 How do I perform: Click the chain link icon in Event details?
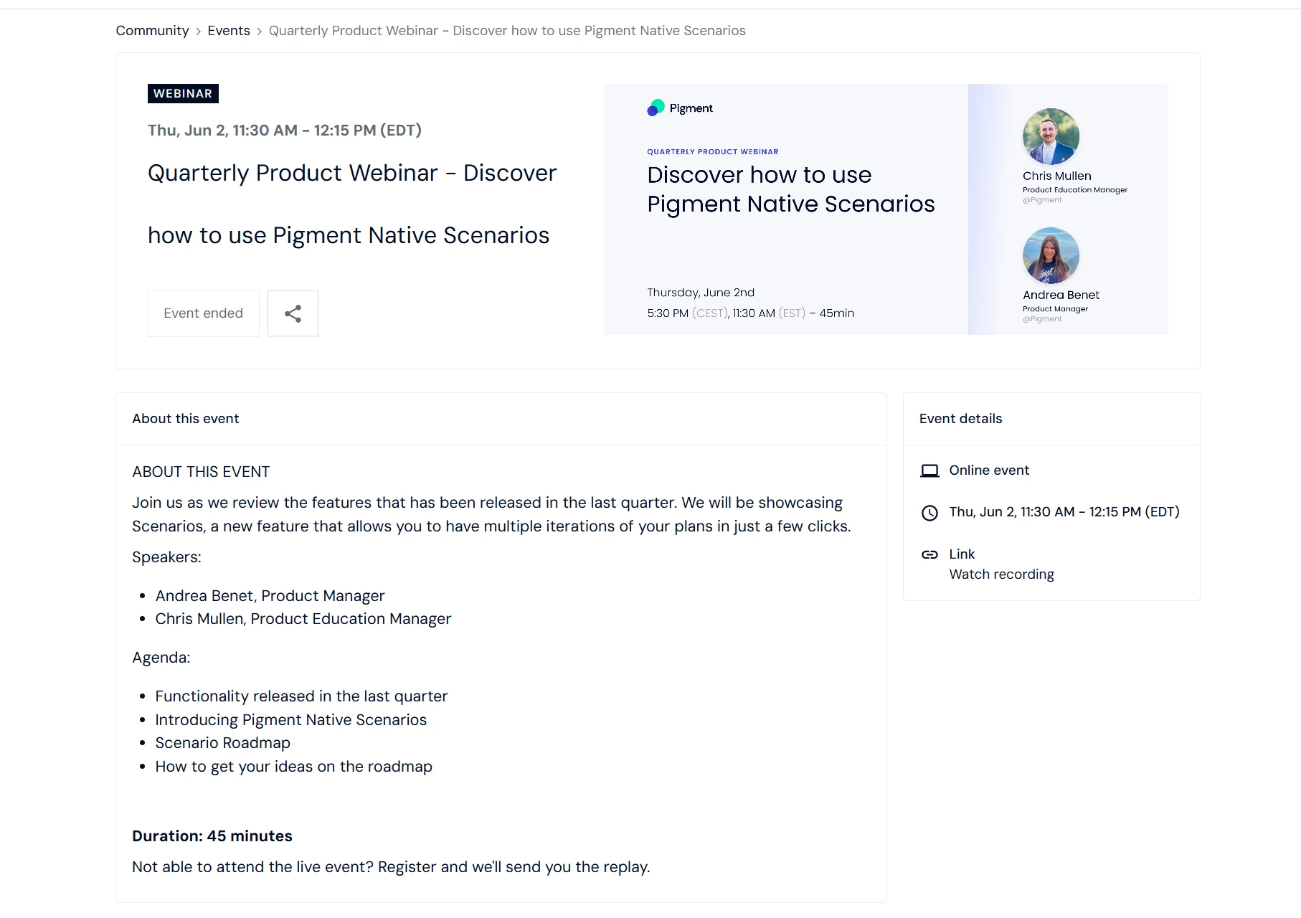click(x=929, y=554)
